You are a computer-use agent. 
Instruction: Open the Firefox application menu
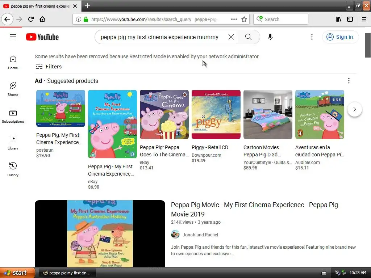364,19
